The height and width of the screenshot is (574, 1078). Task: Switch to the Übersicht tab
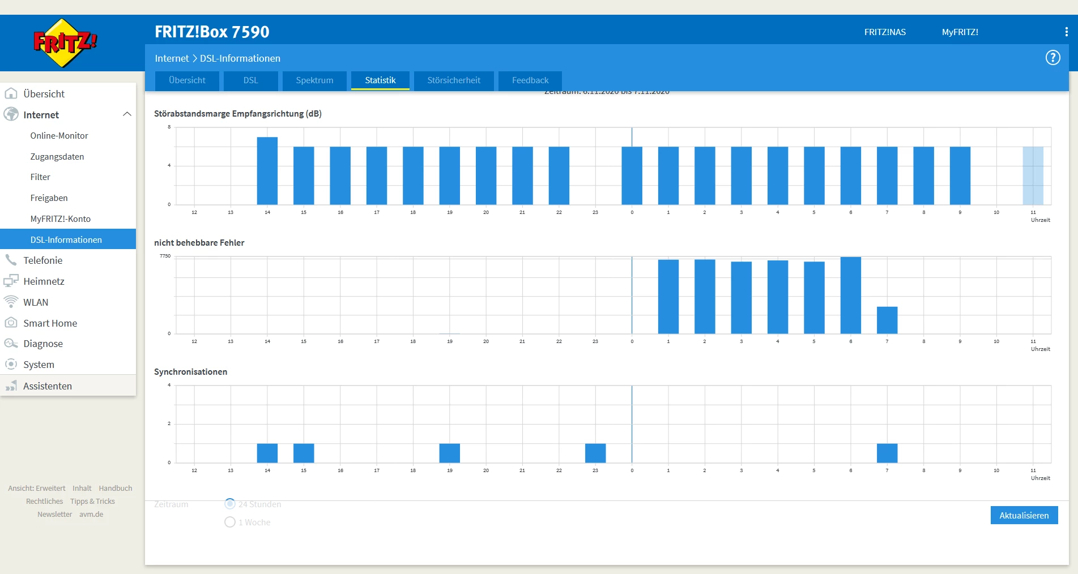click(x=187, y=80)
